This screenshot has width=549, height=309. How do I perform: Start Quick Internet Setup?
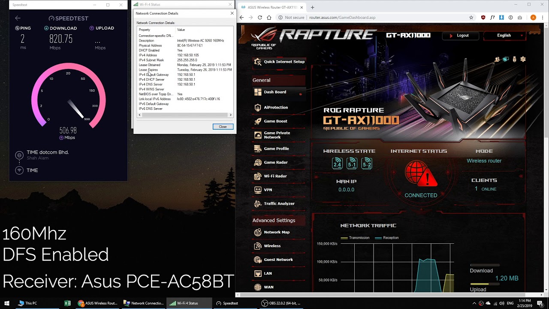click(279, 62)
